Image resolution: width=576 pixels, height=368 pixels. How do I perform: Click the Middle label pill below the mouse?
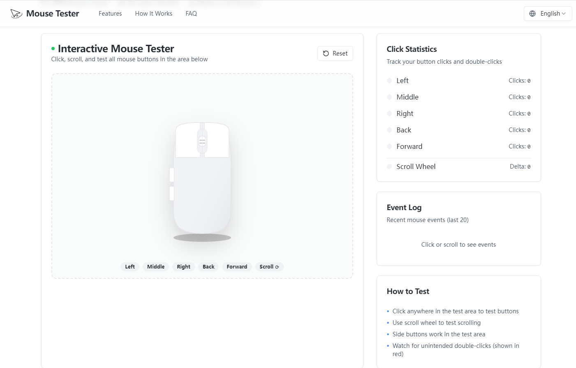(155, 266)
